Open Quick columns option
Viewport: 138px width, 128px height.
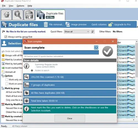click(x=99, y=24)
